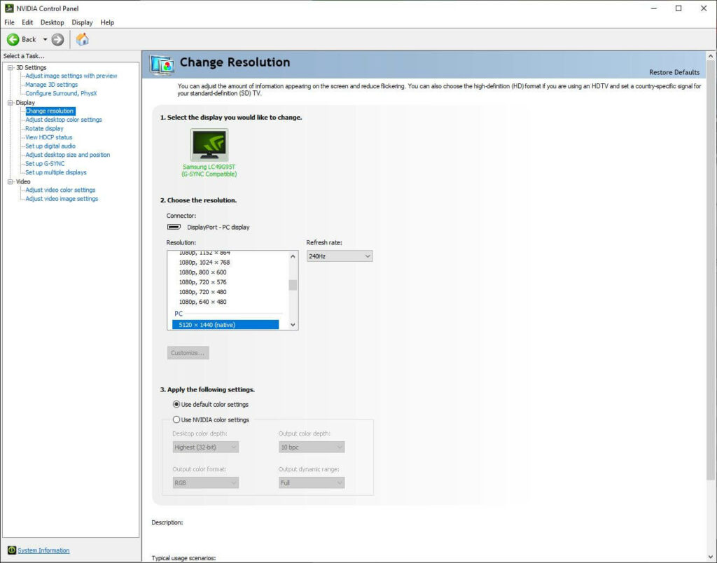Screen dimensions: 717x563
Task: Open the Help menu
Action: 107,22
